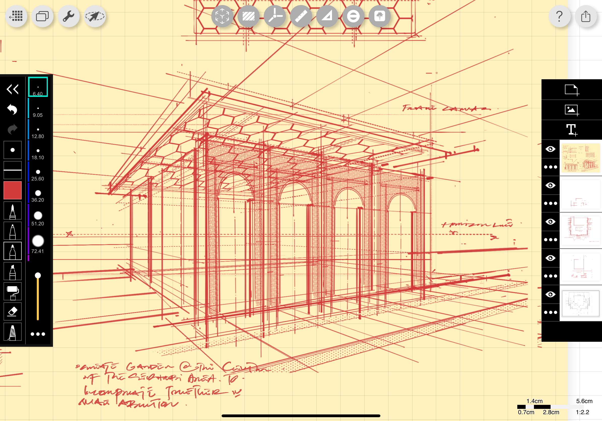Click the circle minus symmetry tool

353,16
